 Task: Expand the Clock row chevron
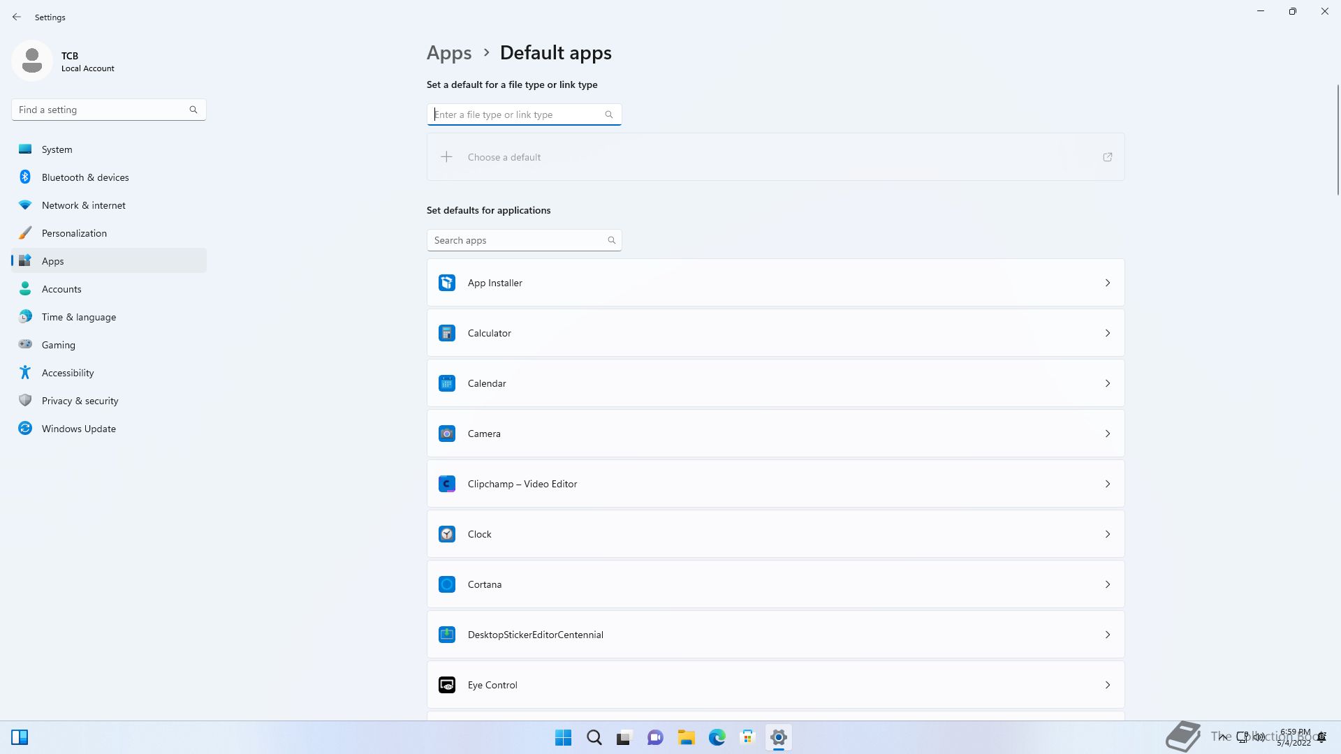(x=1108, y=534)
